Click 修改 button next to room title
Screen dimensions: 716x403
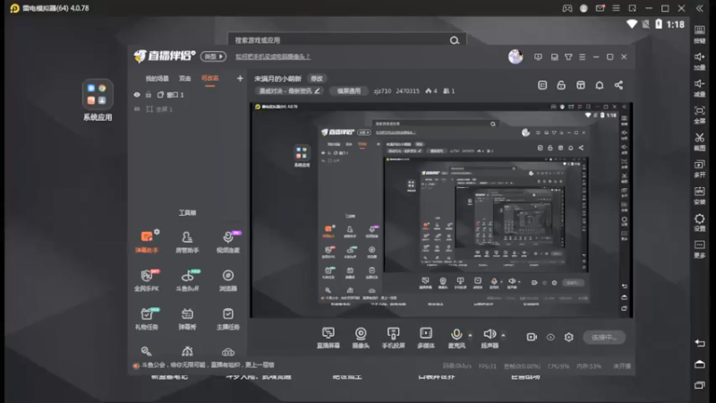click(317, 79)
